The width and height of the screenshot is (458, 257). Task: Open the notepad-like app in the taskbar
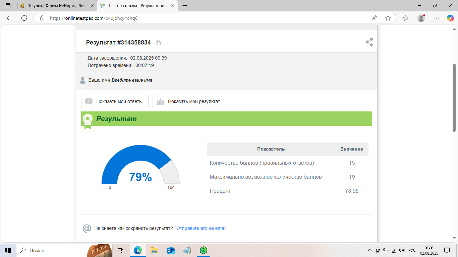pyautogui.click(x=187, y=250)
